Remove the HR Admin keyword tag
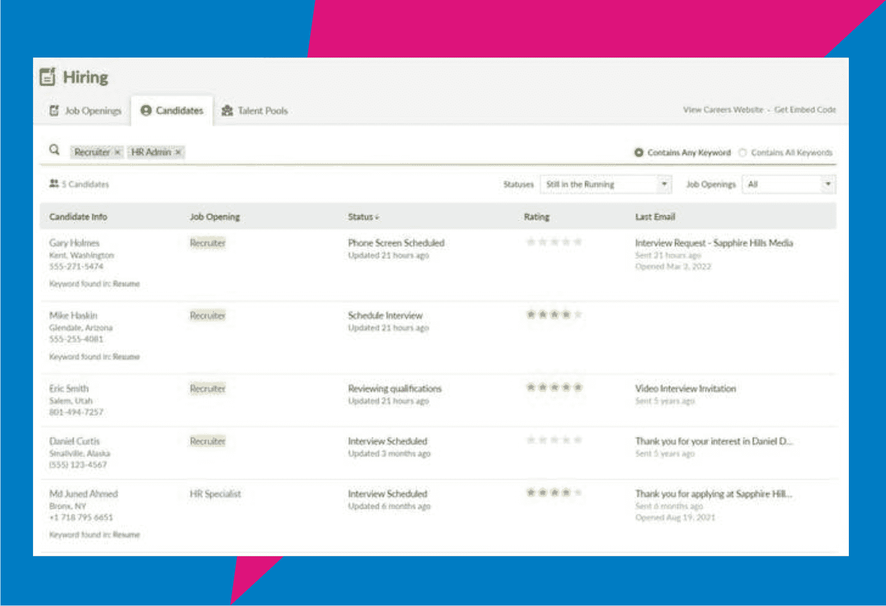 [x=178, y=152]
